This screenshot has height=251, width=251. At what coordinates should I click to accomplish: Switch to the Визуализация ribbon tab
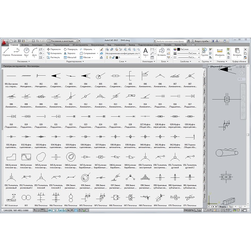pyautogui.click(x=97, y=45)
